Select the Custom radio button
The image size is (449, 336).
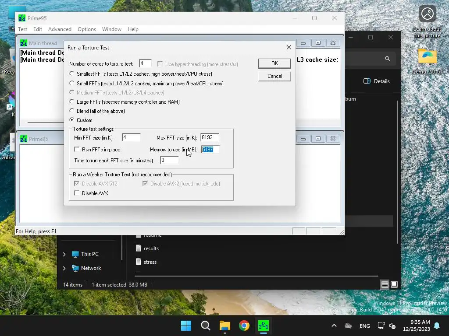pyautogui.click(x=71, y=120)
